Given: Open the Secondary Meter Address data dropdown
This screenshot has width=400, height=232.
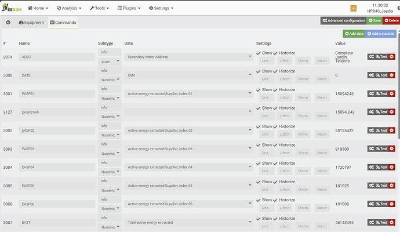Looking at the screenshot, I should [188, 57].
